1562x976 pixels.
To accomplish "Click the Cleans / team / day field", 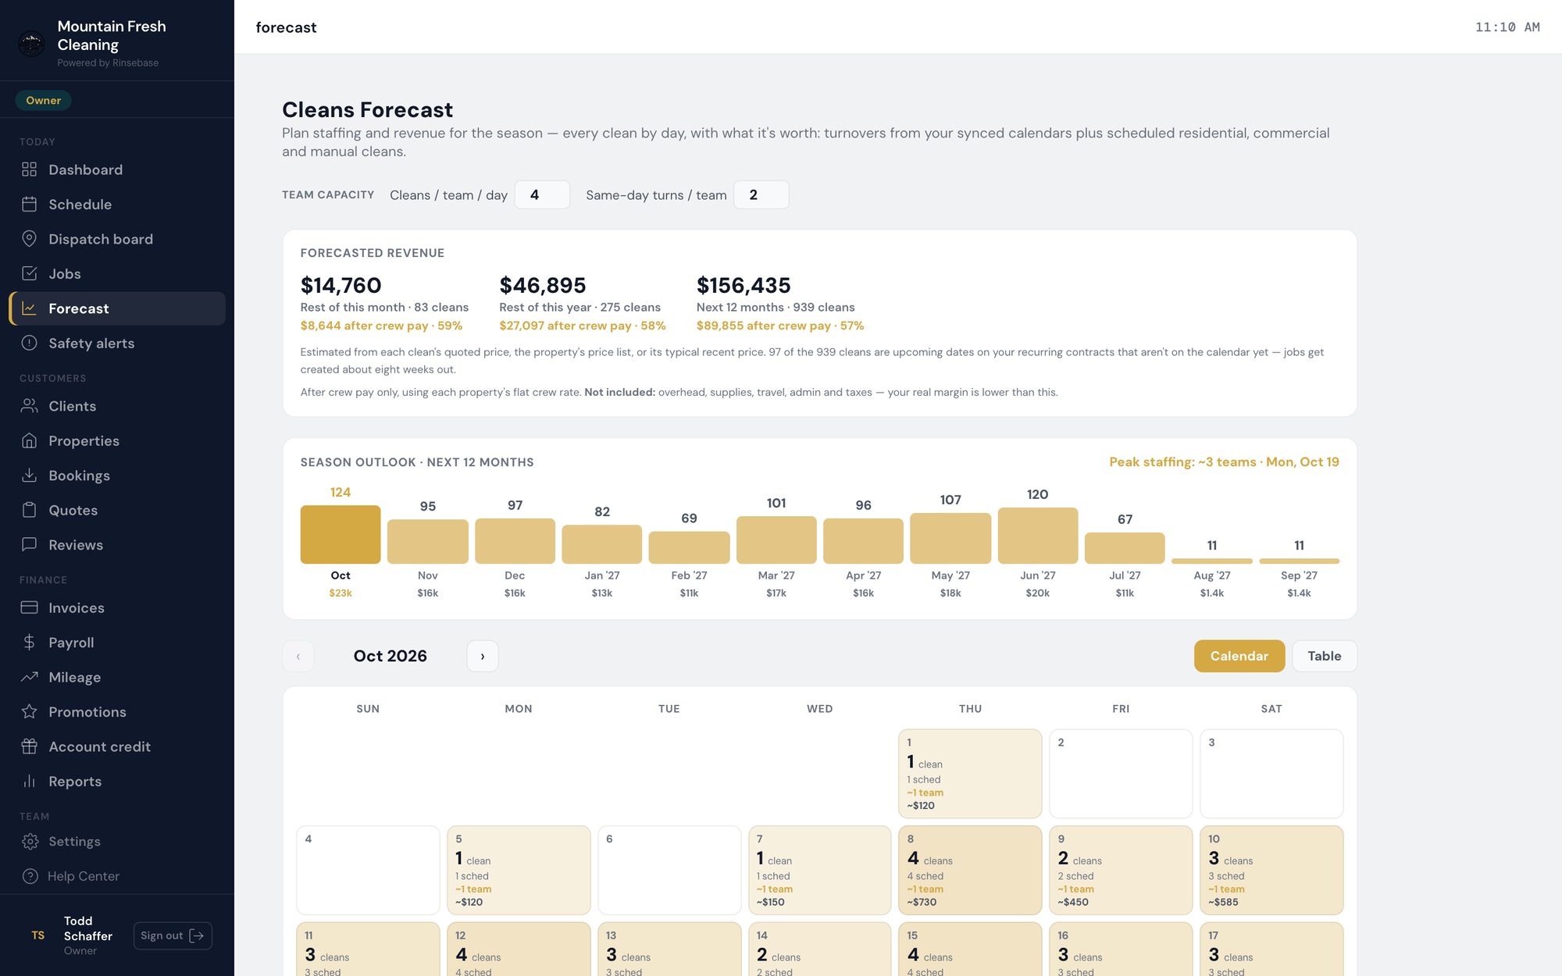I will point(542,194).
